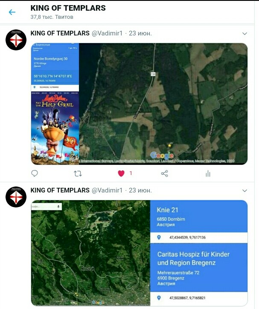Unlike the first tweet via red heart
259x309 pixels.
click(x=121, y=173)
